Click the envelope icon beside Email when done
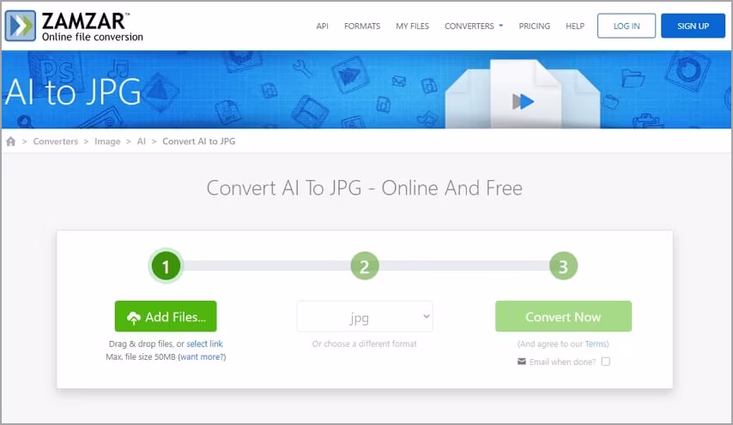 (x=522, y=362)
